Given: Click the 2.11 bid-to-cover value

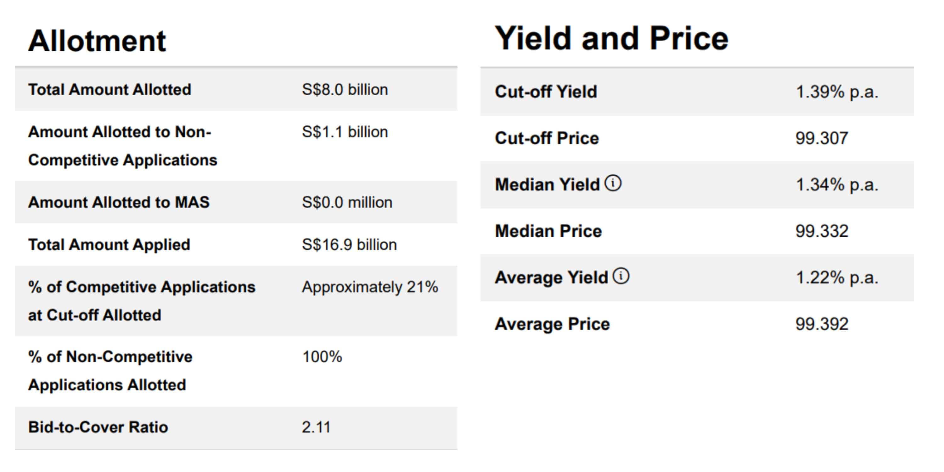Looking at the screenshot, I should (x=316, y=427).
